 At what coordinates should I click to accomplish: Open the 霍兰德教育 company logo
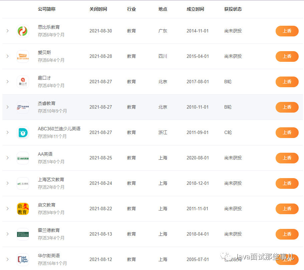pyautogui.click(x=23, y=234)
